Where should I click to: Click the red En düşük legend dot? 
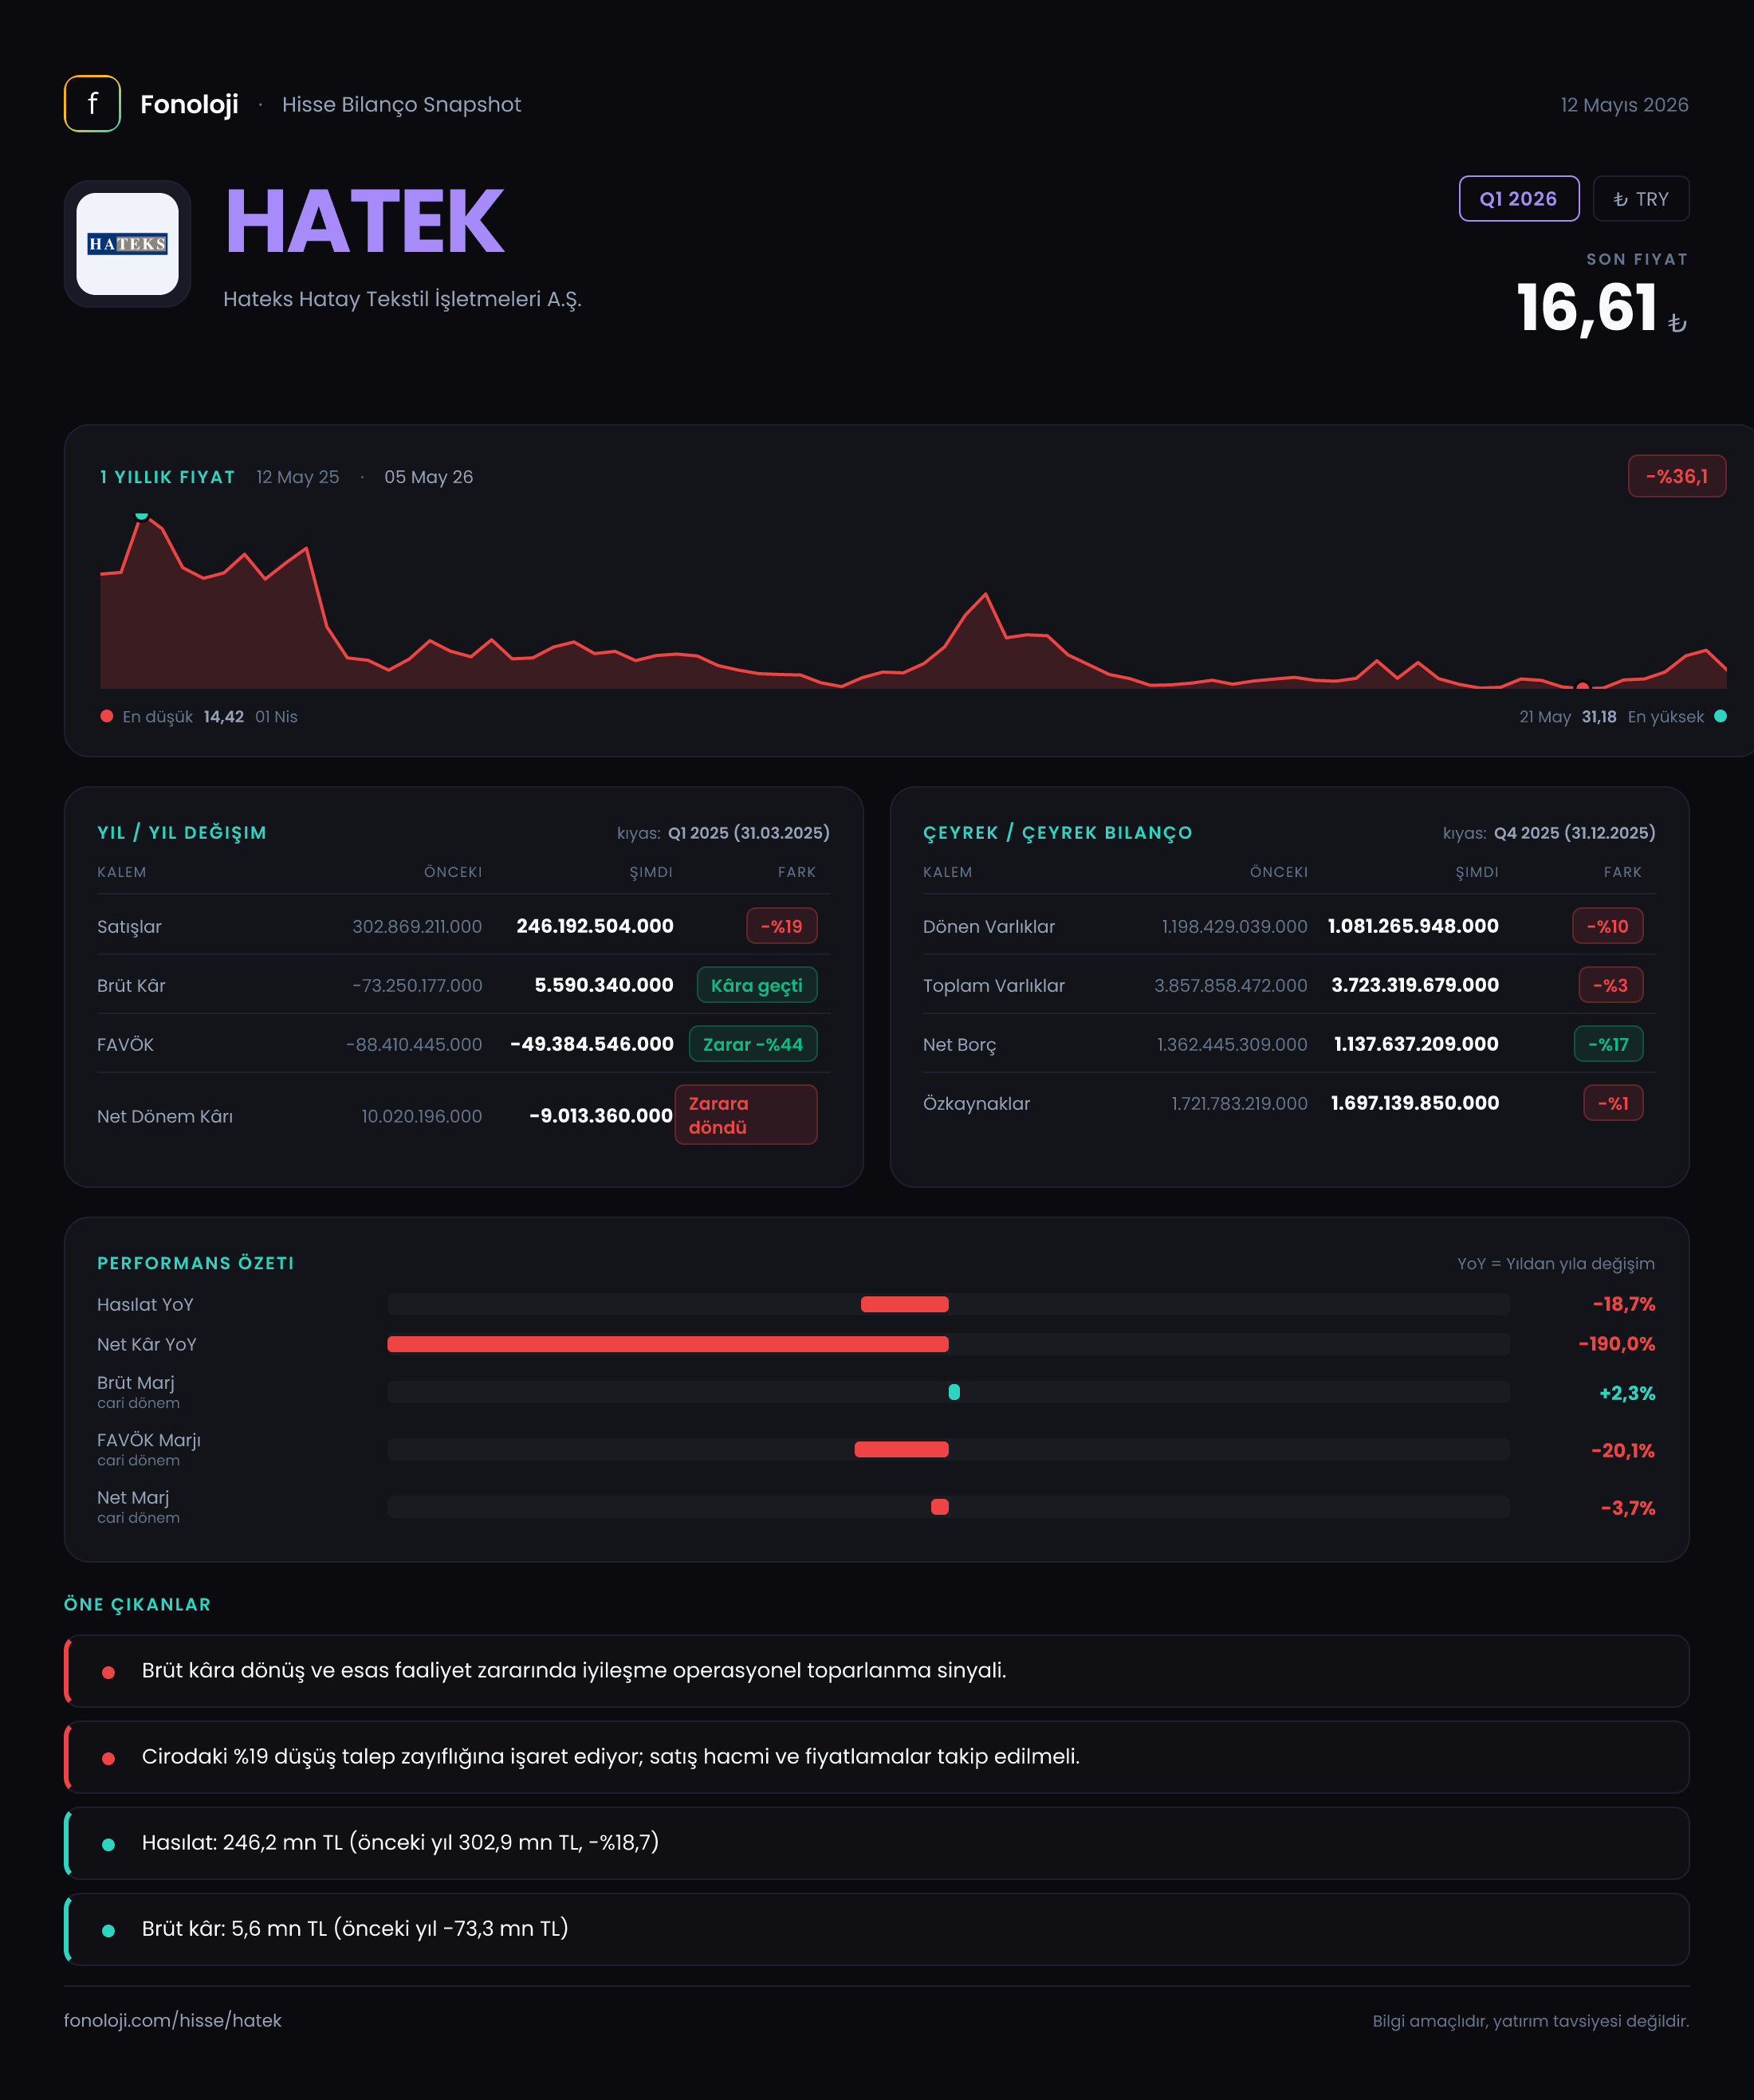107,716
